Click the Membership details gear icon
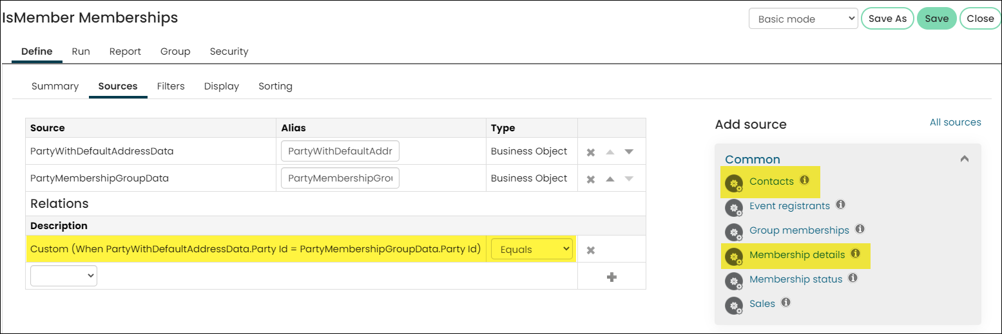1002x334 pixels. coord(734,257)
